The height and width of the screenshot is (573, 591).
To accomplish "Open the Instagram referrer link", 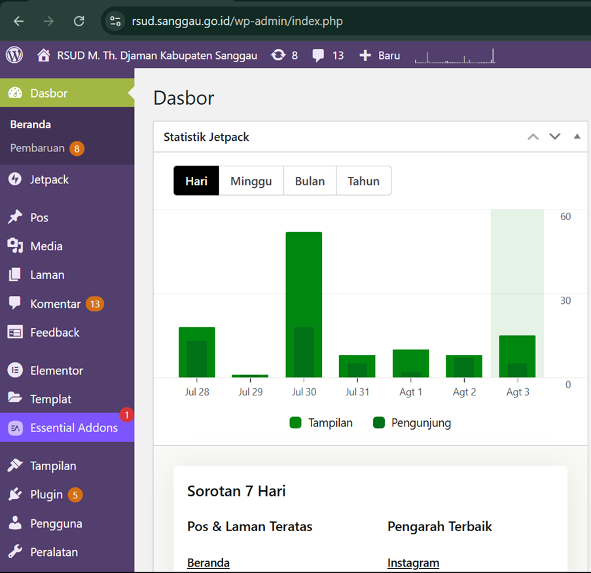I will (413, 563).
